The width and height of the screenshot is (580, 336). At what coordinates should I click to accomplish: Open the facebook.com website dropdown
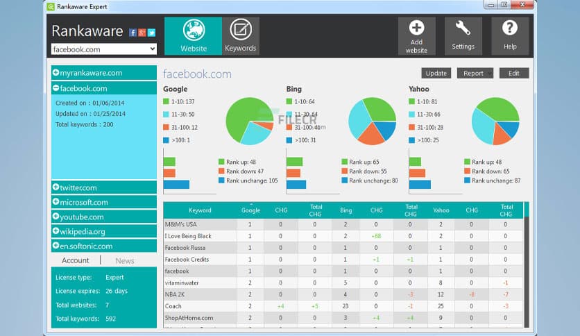(104, 49)
